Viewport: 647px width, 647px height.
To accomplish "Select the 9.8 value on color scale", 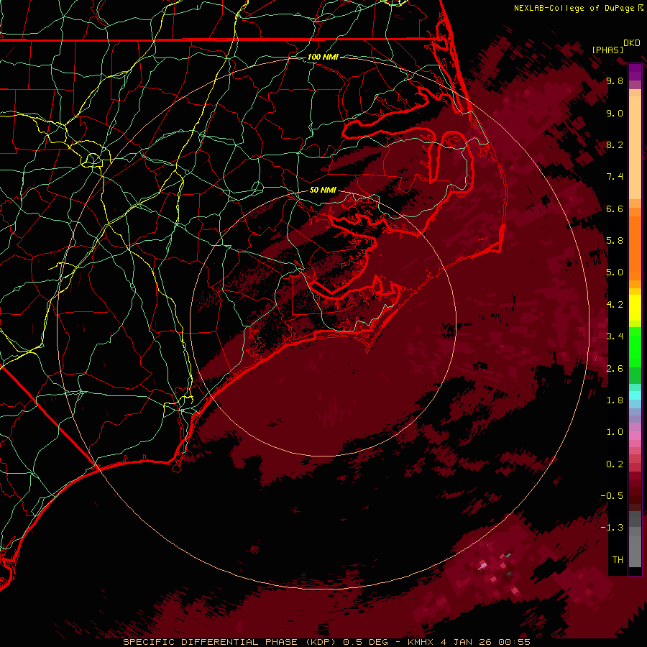I will coord(615,81).
